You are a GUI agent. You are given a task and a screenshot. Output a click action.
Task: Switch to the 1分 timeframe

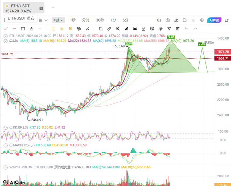coord(113,20)
